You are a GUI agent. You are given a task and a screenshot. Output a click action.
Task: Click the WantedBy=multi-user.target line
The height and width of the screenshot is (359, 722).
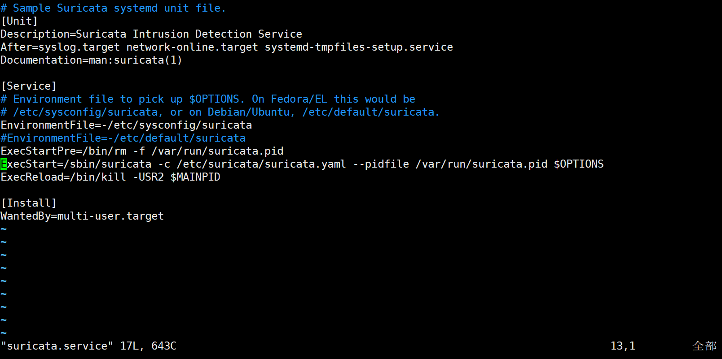click(x=82, y=216)
